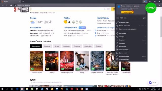Click the Yandex Я home icon

click(7, 5)
